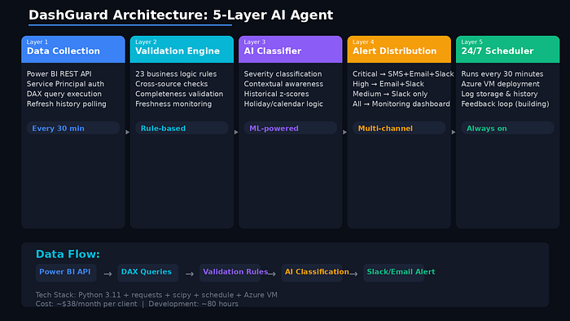Select the AI Classifier layer header
The image size is (570, 321).
click(291, 49)
